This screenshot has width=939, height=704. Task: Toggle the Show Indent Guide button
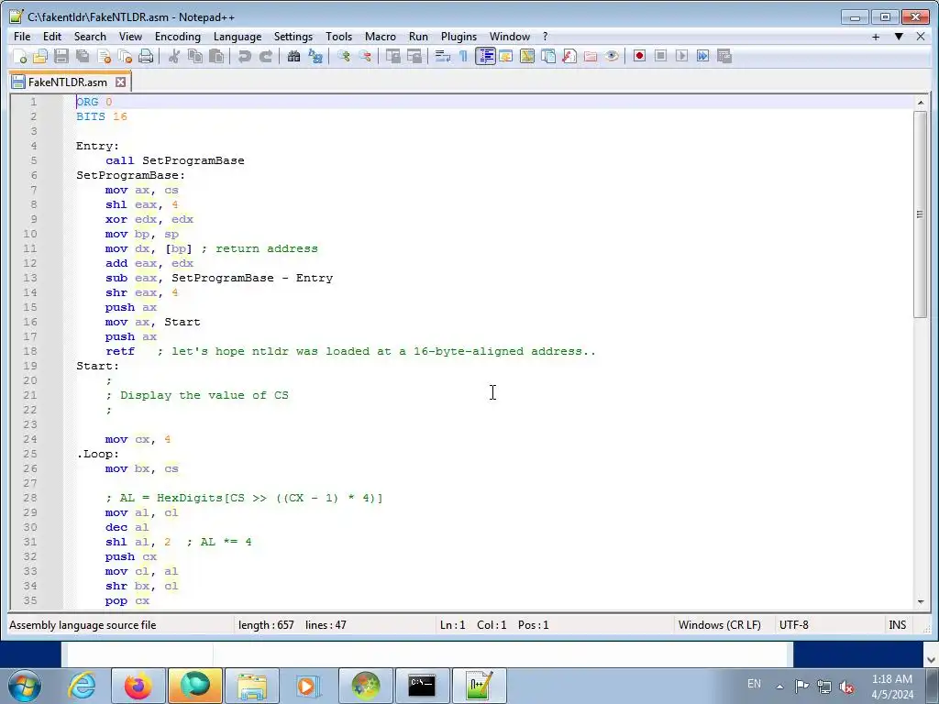pos(485,56)
